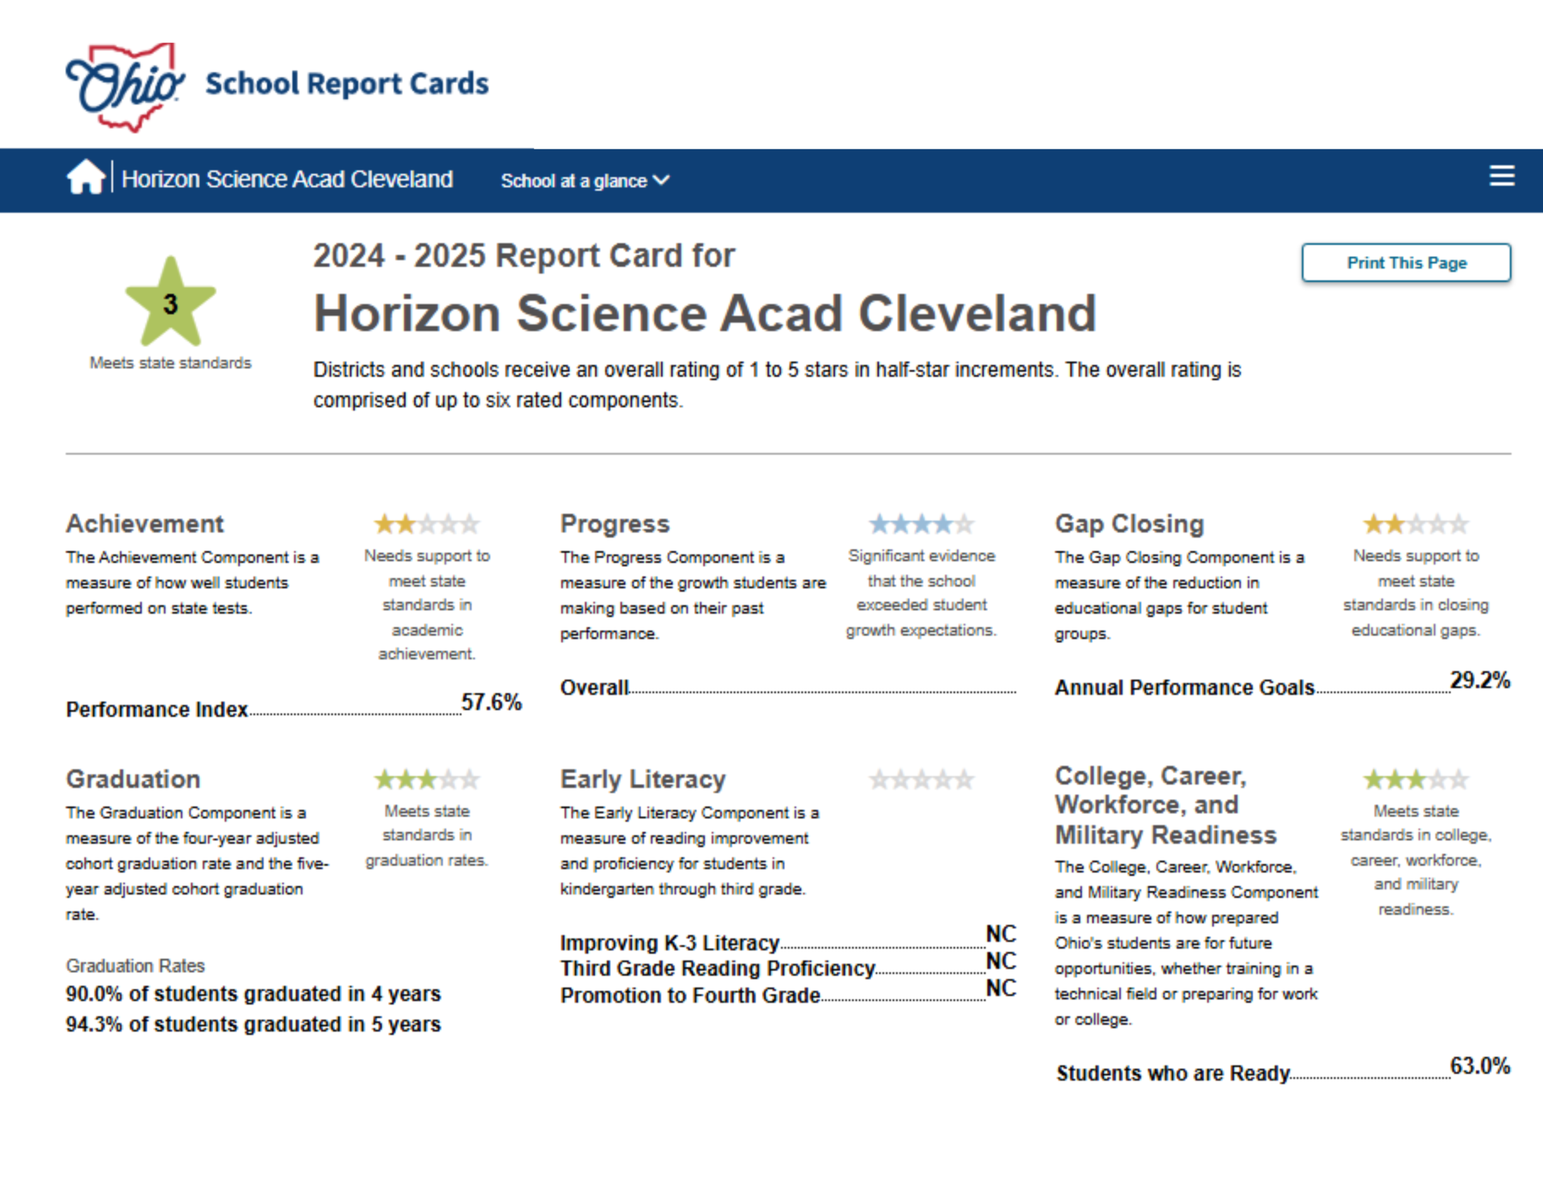Image resolution: width=1543 pixels, height=1192 pixels.
Task: Open the Achievement component heading
Action: pos(145,524)
